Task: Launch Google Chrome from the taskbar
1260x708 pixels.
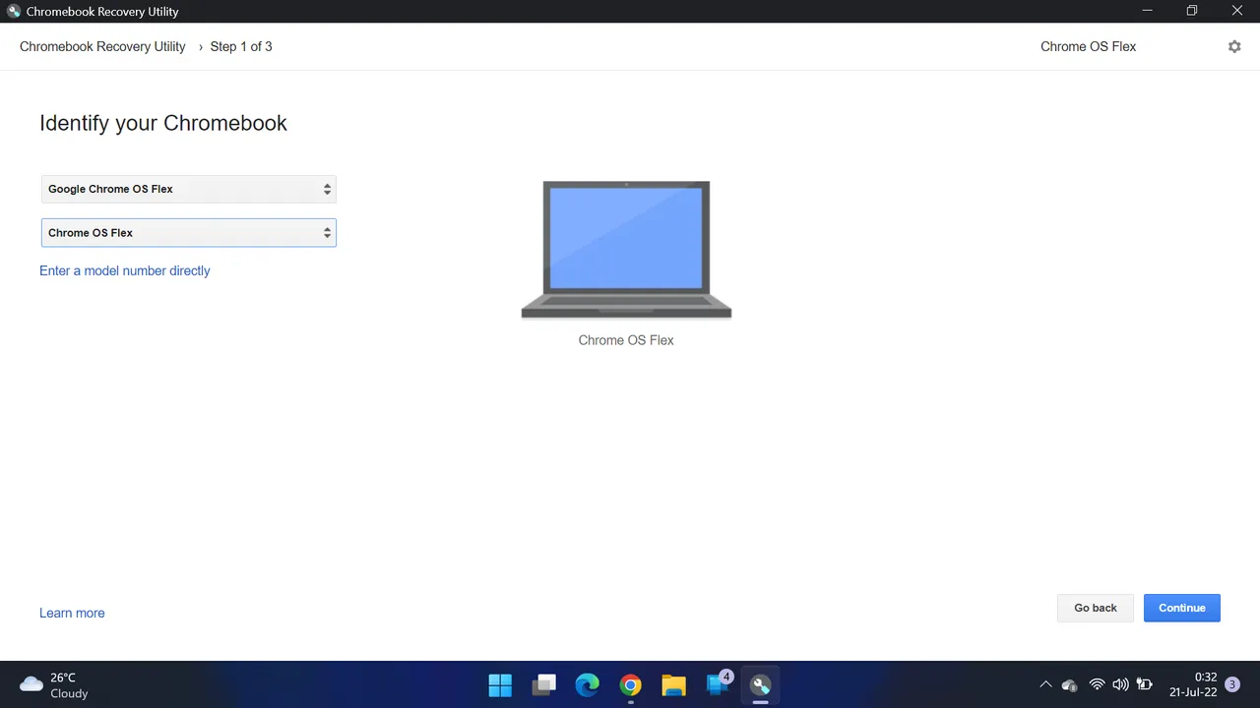Action: pyautogui.click(x=630, y=684)
